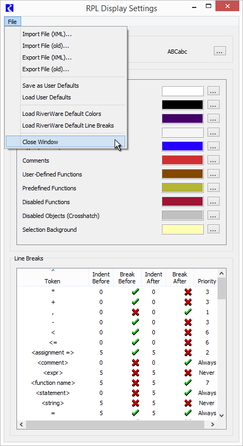Toggle Break Before checkmark for + token
243x446 pixels.
coord(136,302)
